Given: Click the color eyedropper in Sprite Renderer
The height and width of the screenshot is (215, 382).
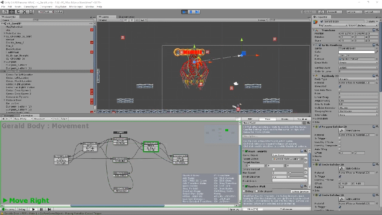Looking at the screenshot, I should click(377, 52).
